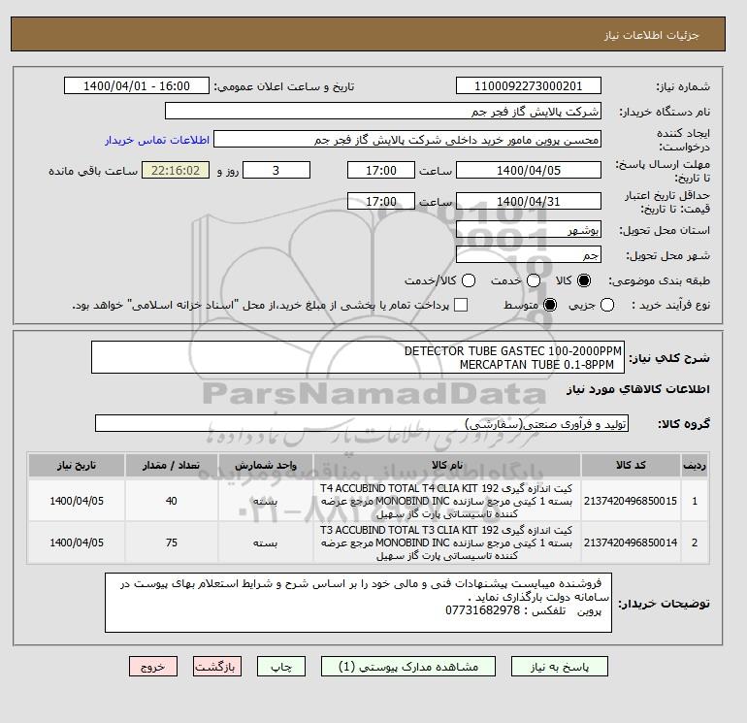The width and height of the screenshot is (747, 723).
Task: Click the کد کالا column header
Action: (631, 465)
